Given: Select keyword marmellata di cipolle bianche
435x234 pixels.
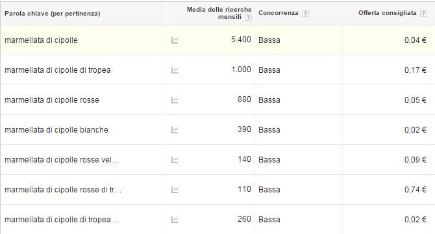Looking at the screenshot, I should [56, 130].
